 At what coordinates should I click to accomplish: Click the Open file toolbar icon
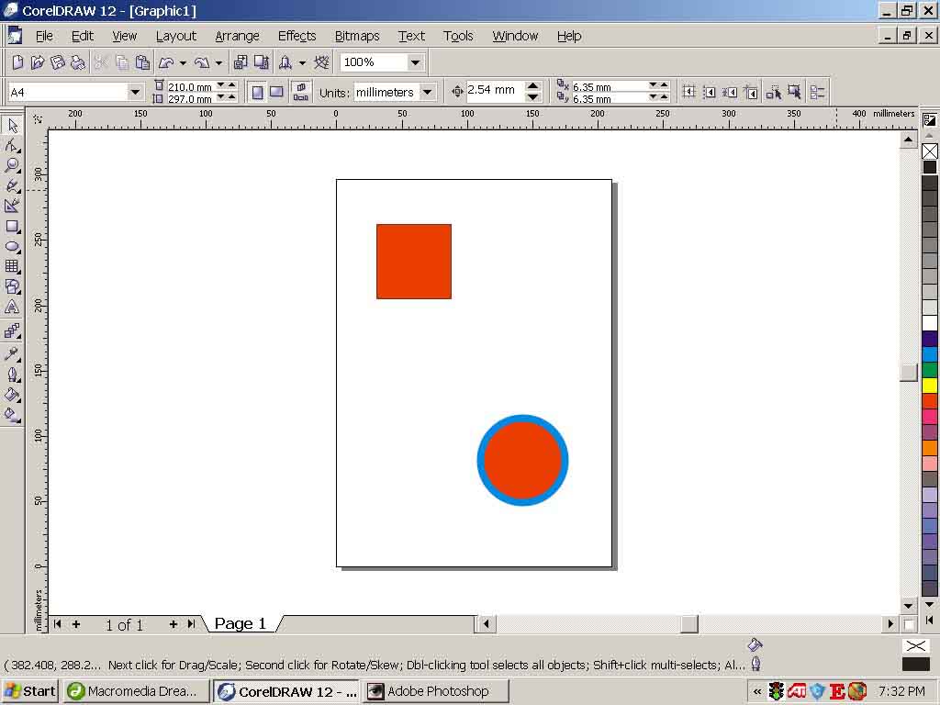[38, 62]
